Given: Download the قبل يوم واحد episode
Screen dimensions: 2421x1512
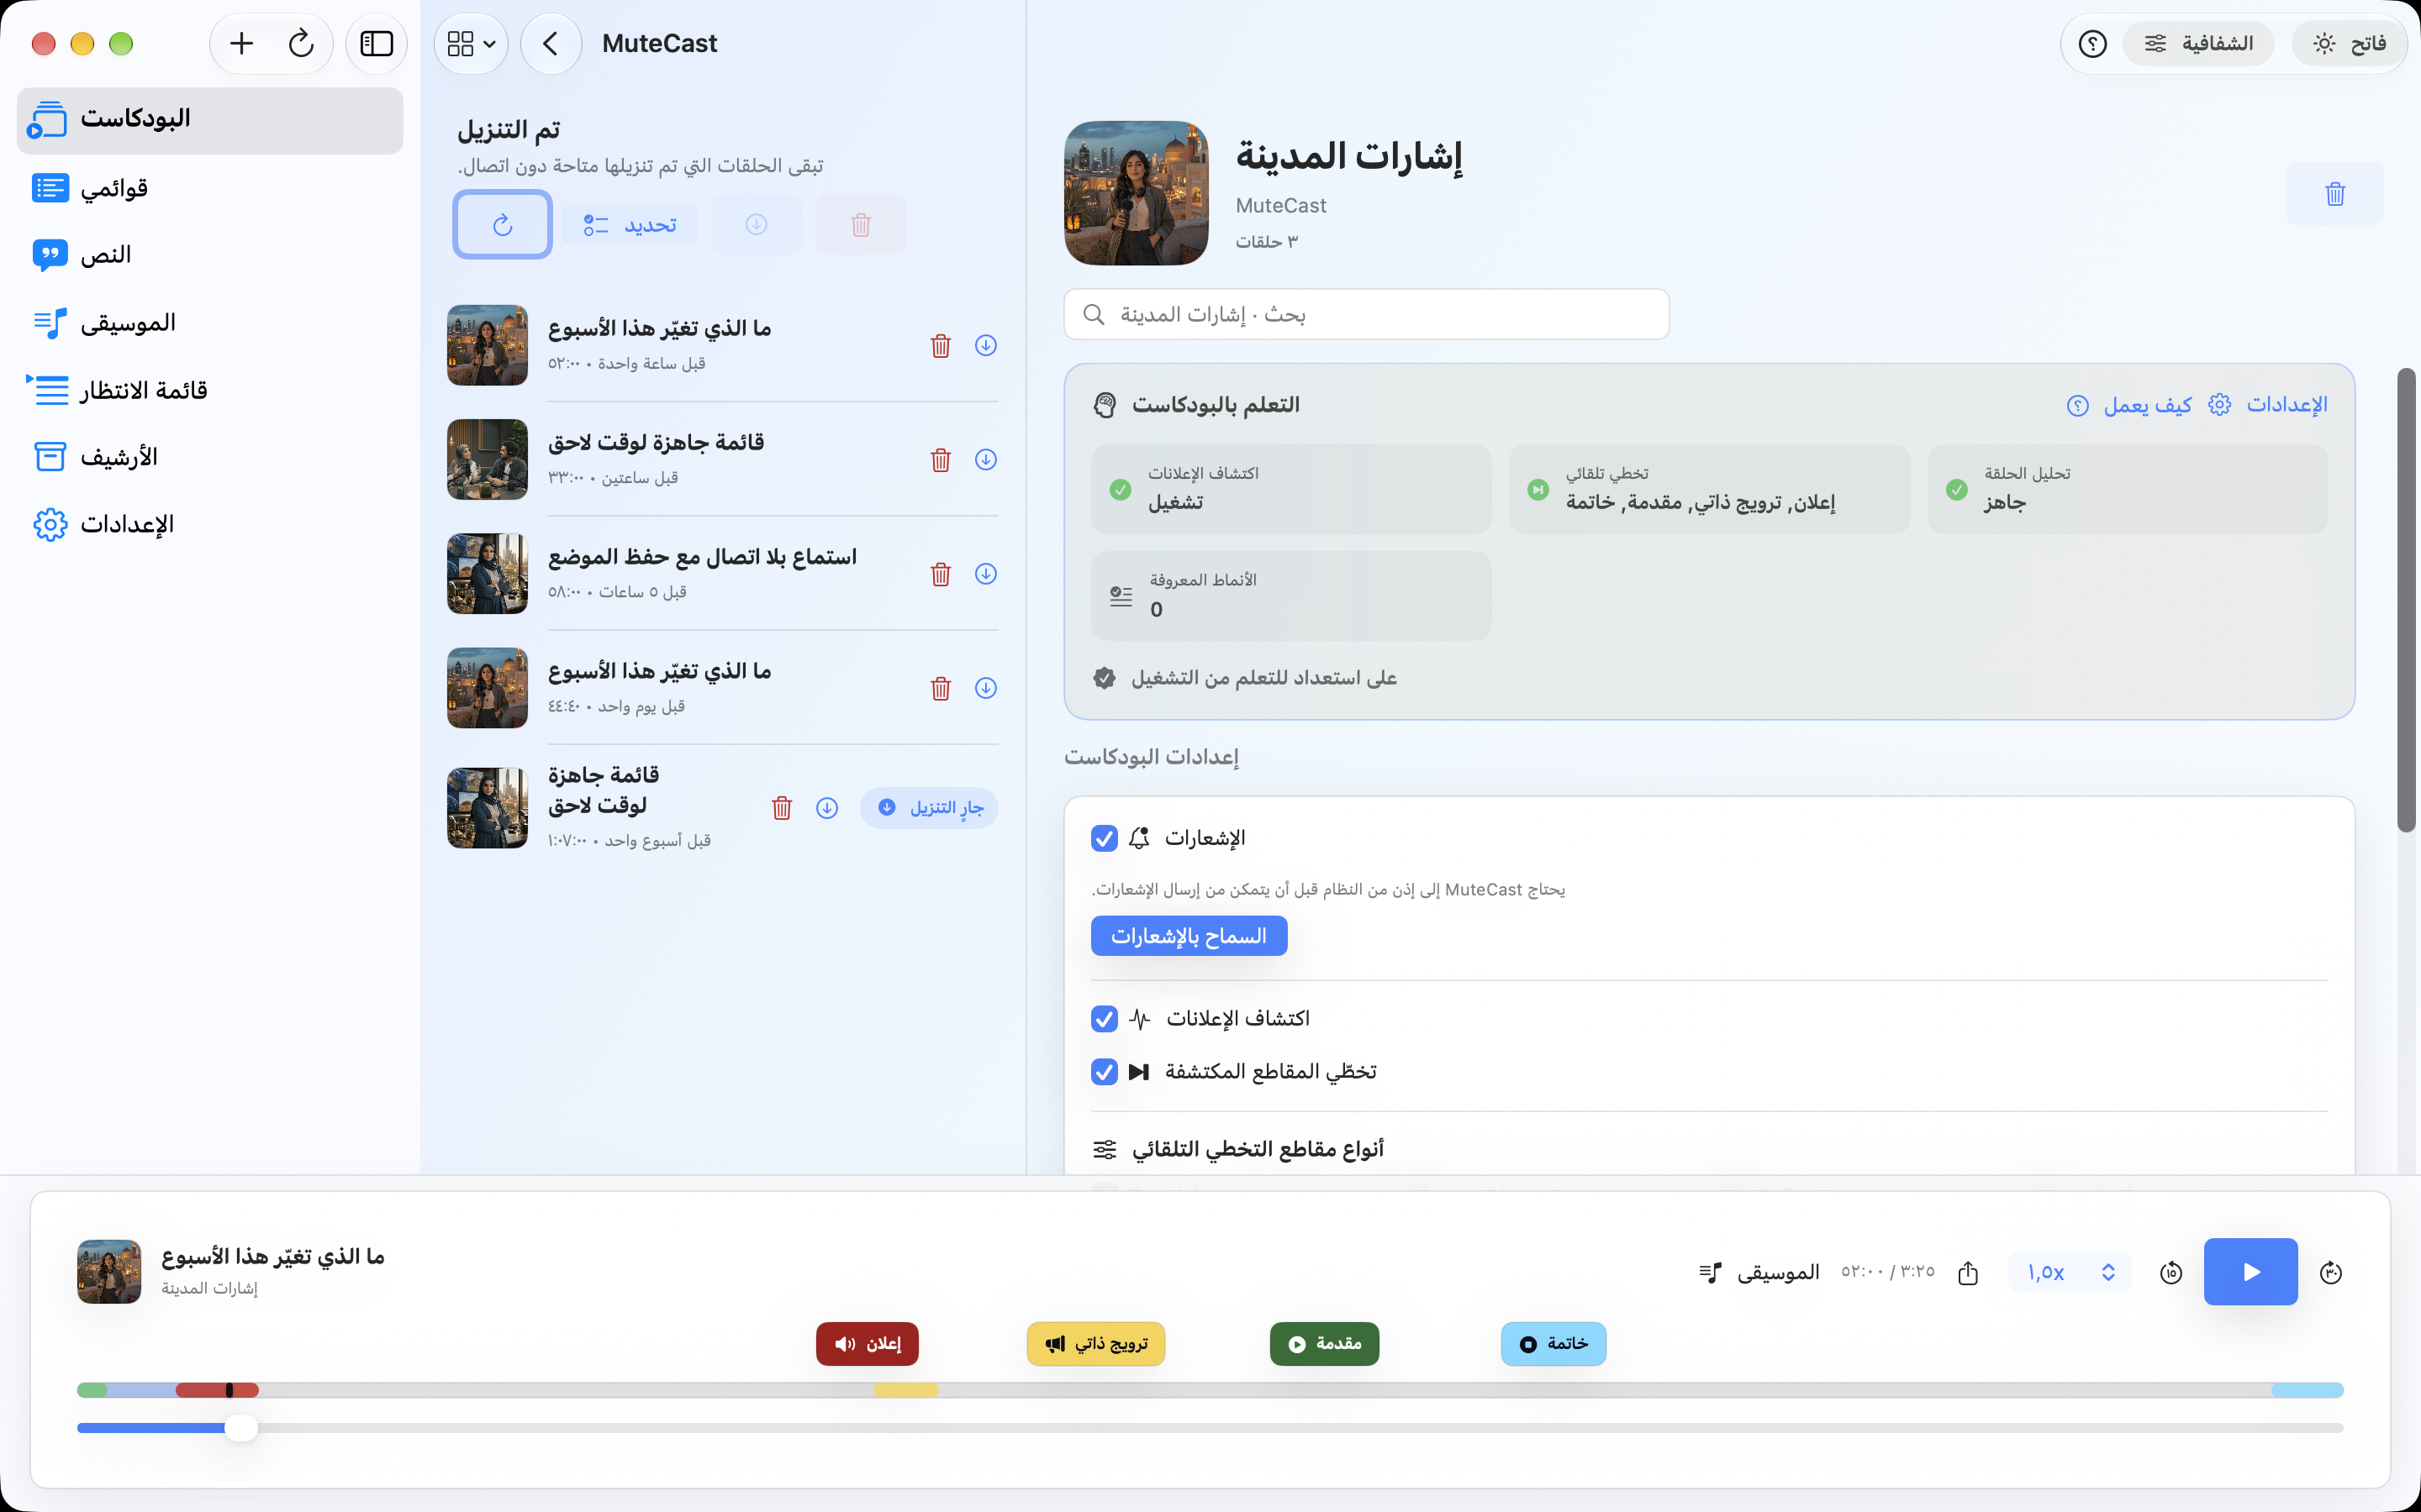Looking at the screenshot, I should click(985, 688).
